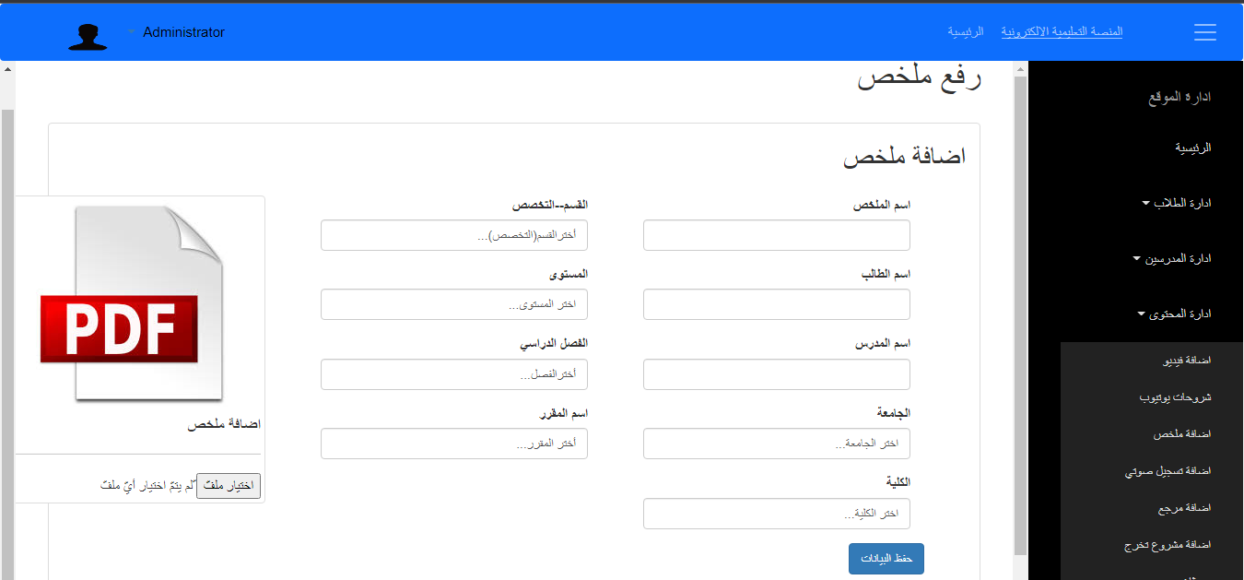
Task: Open the المستوى dropdown
Action: point(453,304)
